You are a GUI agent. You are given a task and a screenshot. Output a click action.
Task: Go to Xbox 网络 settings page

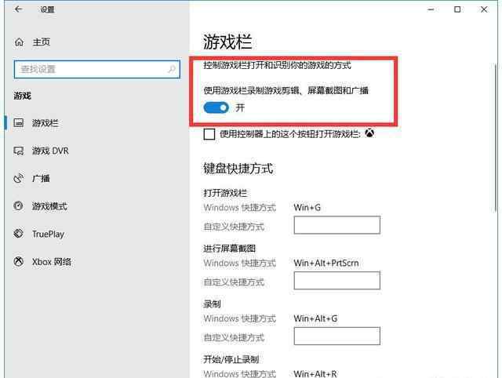52,262
